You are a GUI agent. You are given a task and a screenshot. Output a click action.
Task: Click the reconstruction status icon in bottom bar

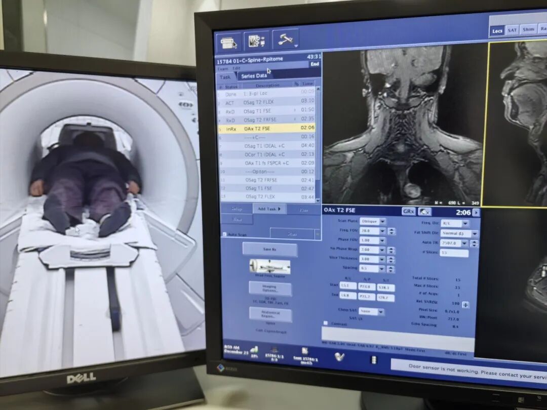(x=275, y=350)
